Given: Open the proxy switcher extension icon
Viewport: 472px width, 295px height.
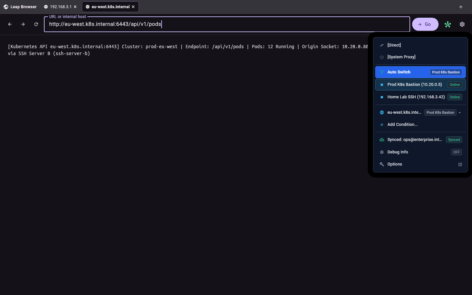Looking at the screenshot, I should point(448,24).
